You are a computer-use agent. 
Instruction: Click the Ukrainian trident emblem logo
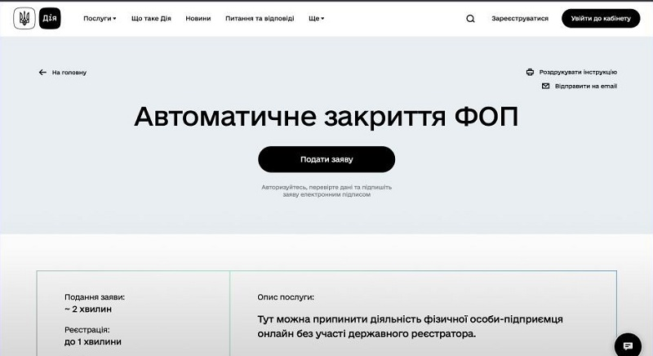(24, 18)
